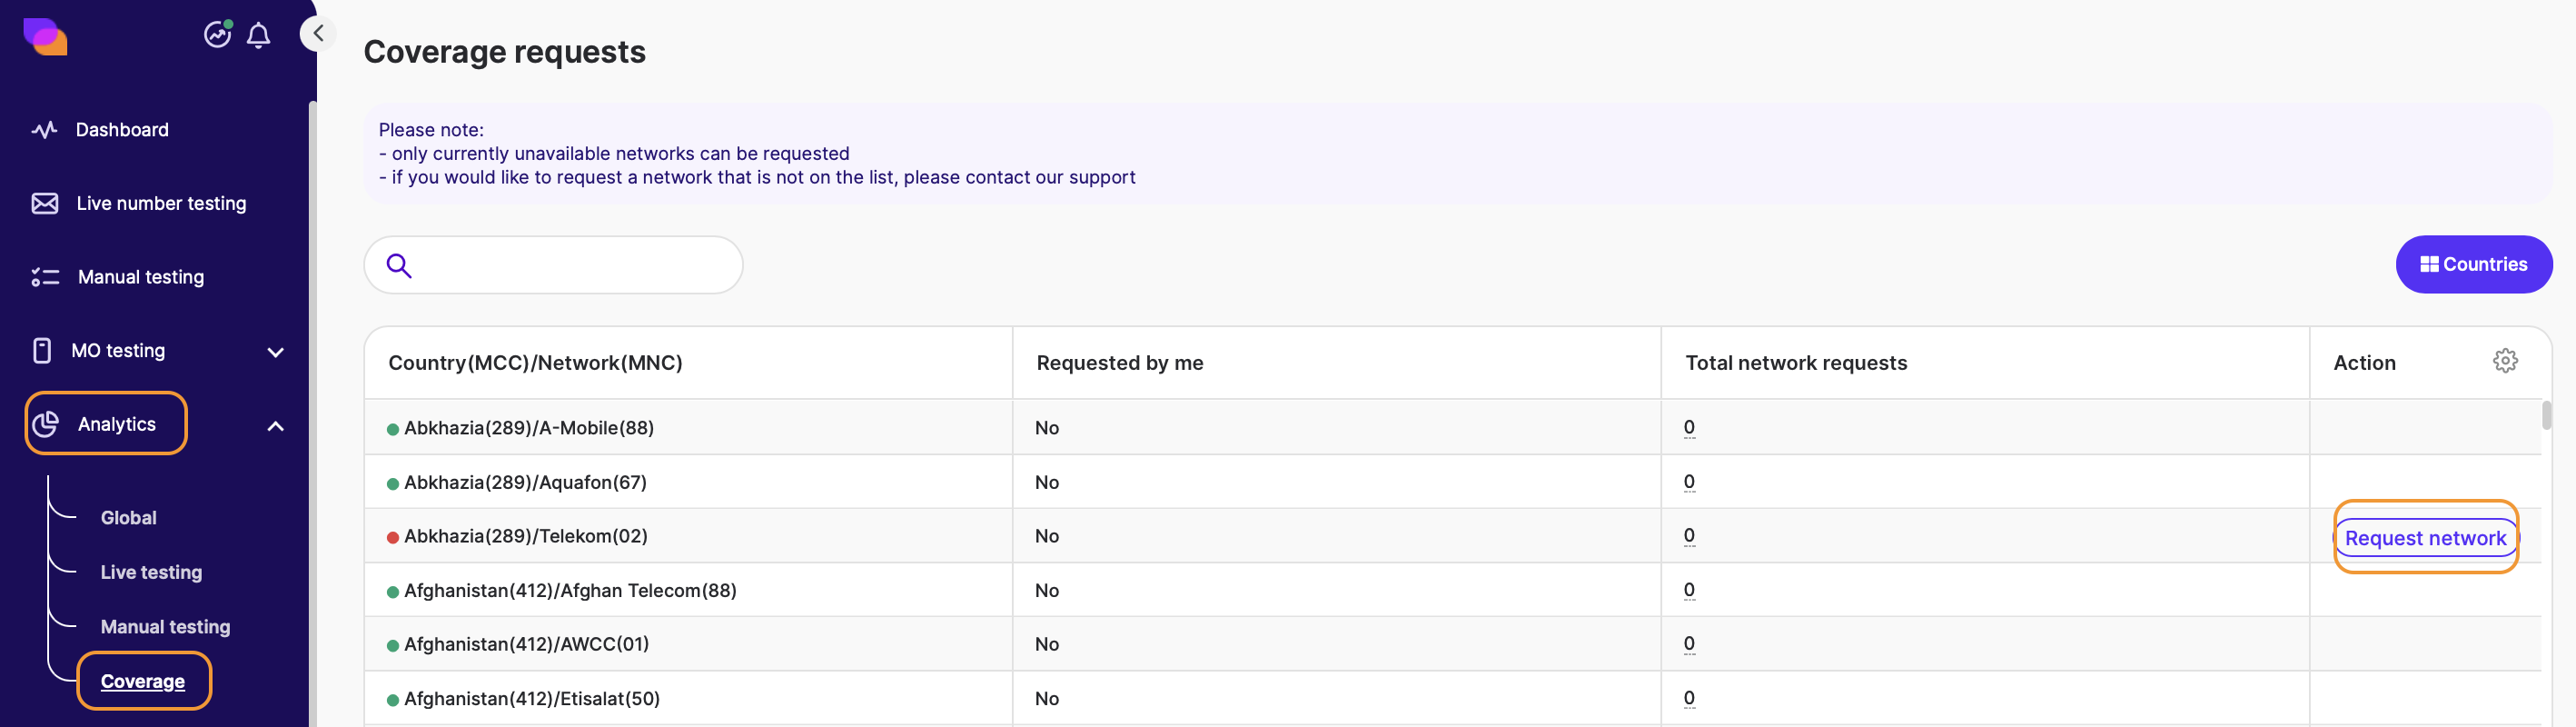Go to Global analytics subpage
2576x727 pixels.
pos(128,518)
